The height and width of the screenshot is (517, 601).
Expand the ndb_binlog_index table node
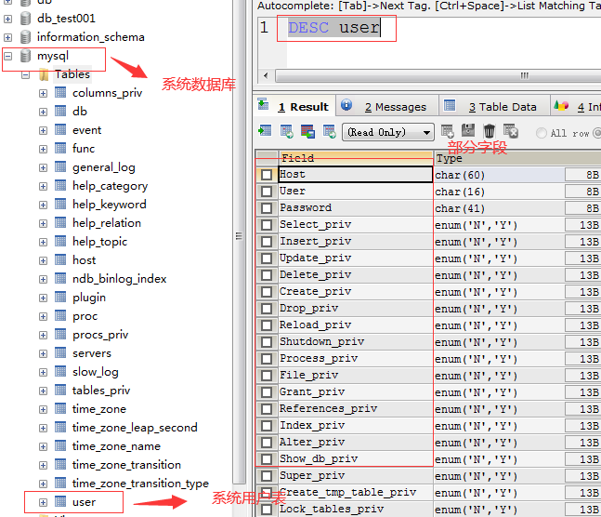[x=44, y=279]
